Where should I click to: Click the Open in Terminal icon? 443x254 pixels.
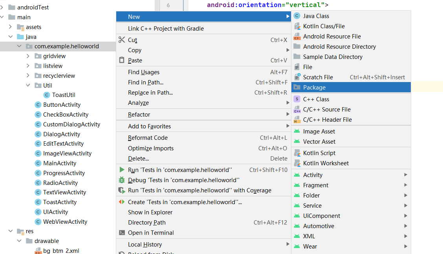point(121,233)
